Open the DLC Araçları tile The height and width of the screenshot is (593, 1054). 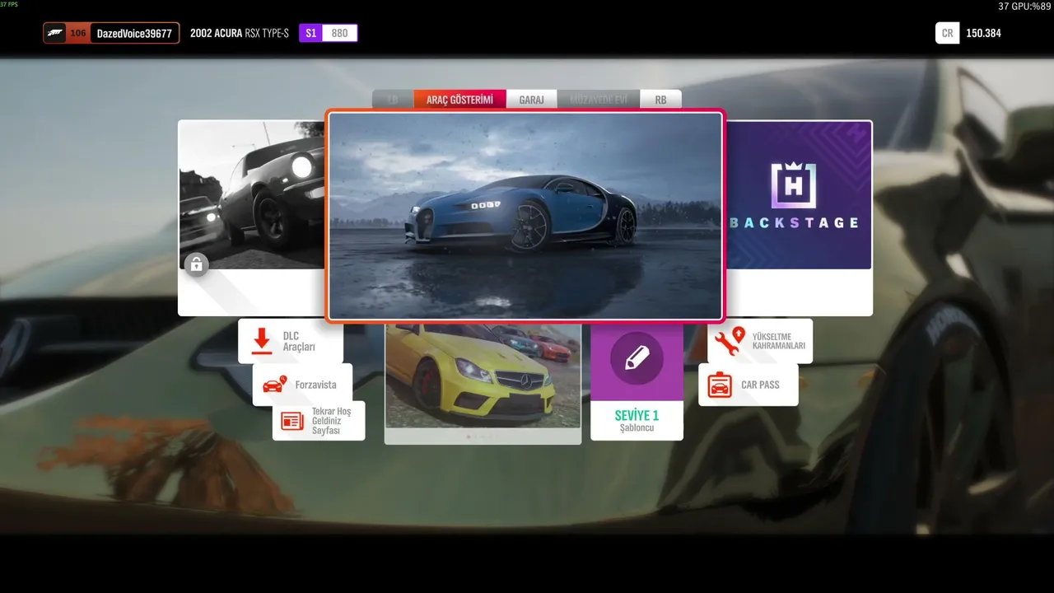pyautogui.click(x=291, y=341)
